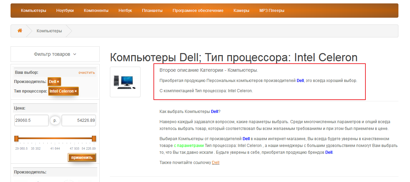
Task: Click the 'Производитель:' section header at bottom
Action: pyautogui.click(x=30, y=172)
